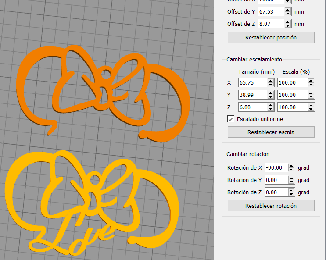
Task: Click Restablecer escala button
Action: [271, 132]
